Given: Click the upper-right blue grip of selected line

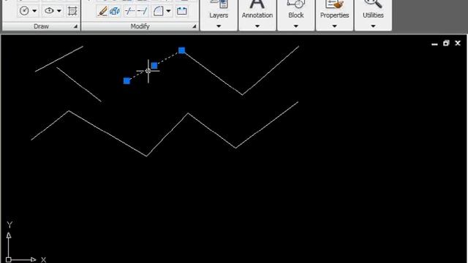Looking at the screenshot, I should 181,50.
